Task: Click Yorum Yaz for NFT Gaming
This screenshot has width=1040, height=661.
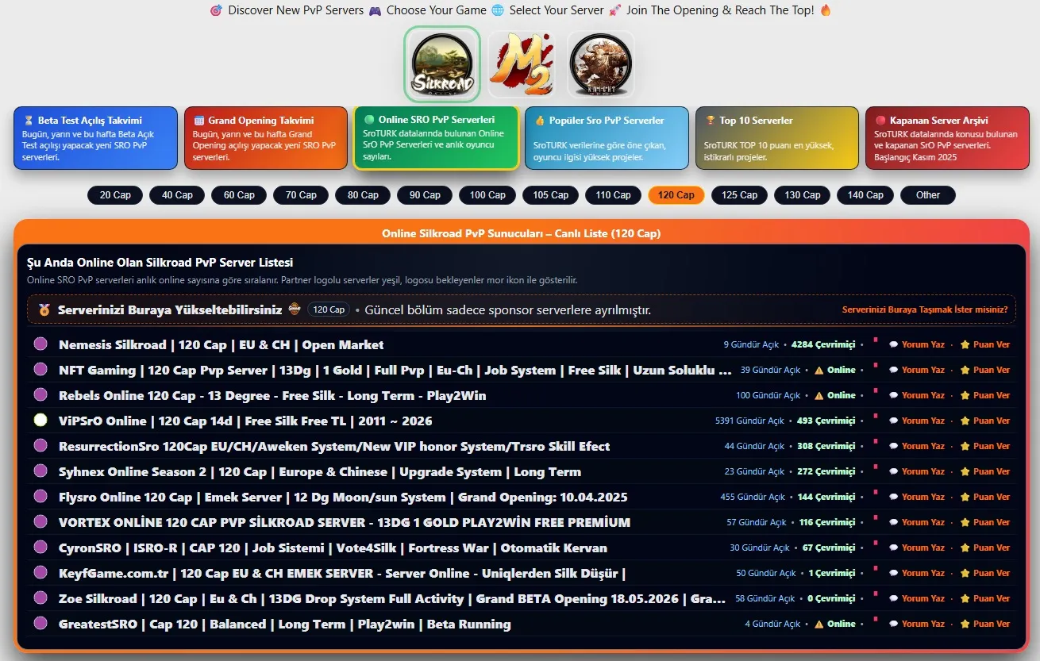Action: 917,370
